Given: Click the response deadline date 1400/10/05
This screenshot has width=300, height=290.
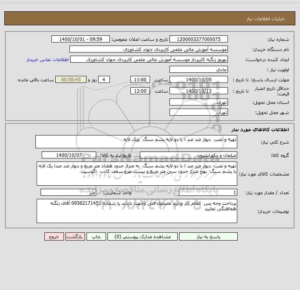Looking at the screenshot, I should coord(199,79).
